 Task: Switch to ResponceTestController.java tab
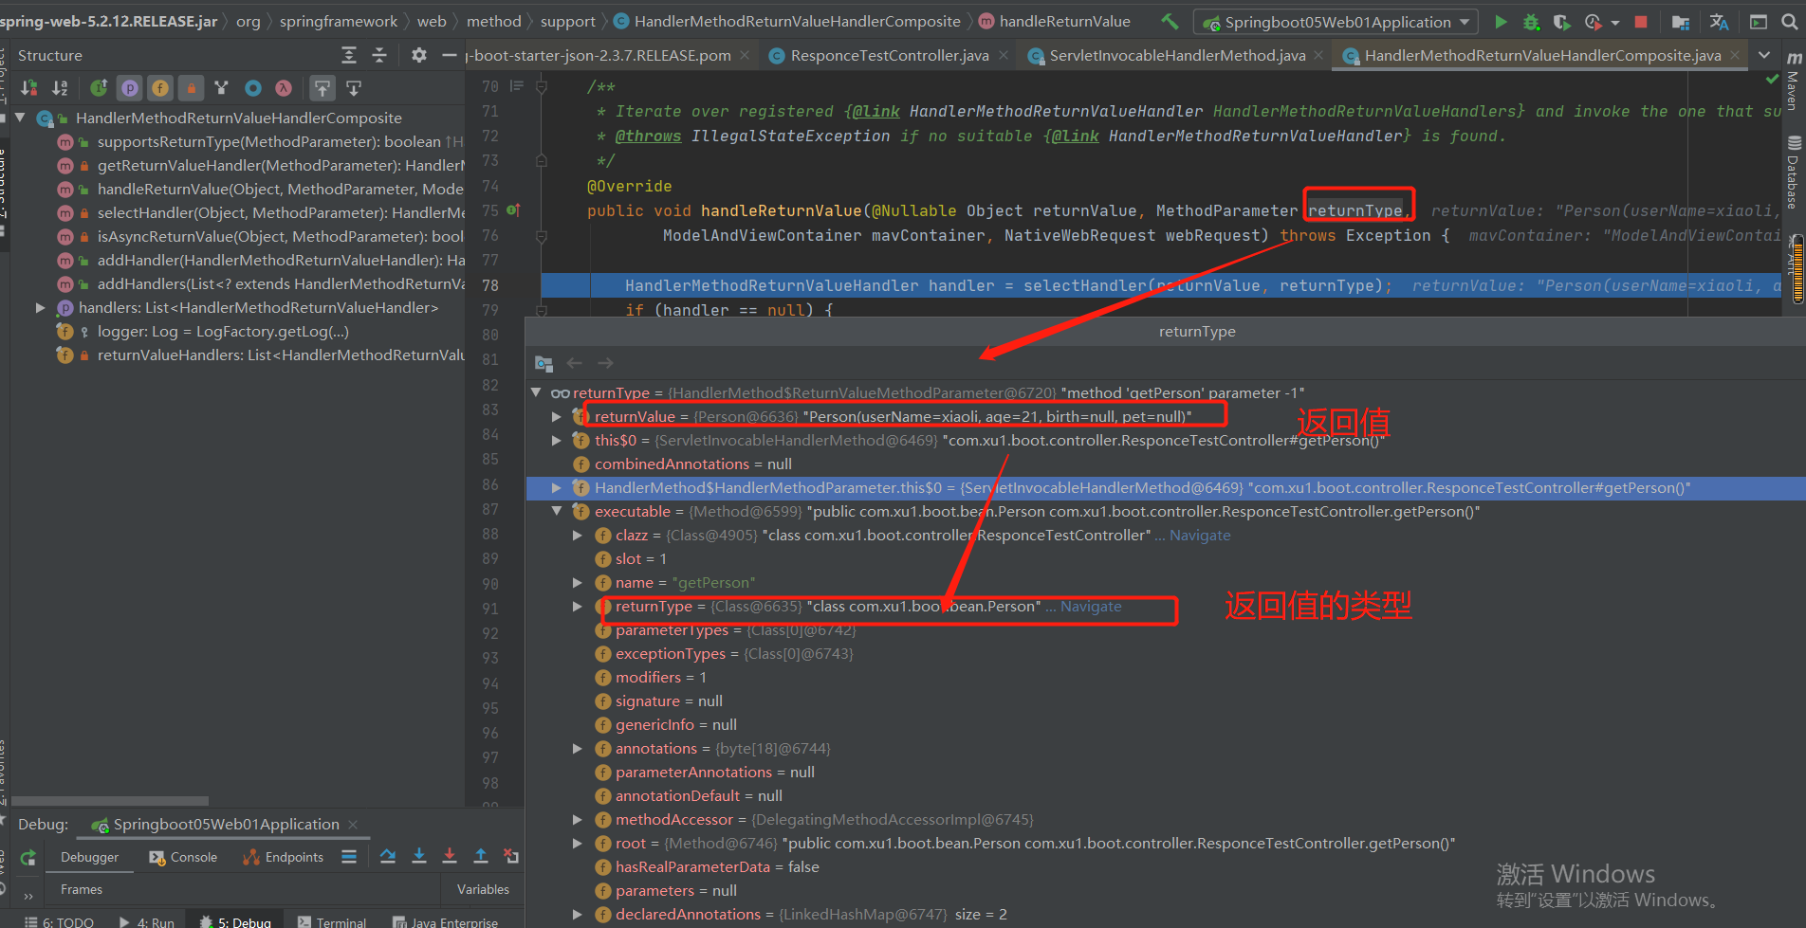(x=889, y=56)
